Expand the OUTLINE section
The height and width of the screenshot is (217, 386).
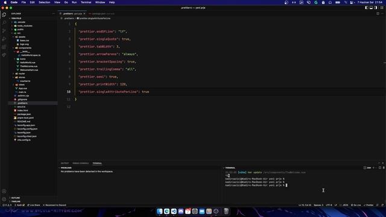coord(15,198)
